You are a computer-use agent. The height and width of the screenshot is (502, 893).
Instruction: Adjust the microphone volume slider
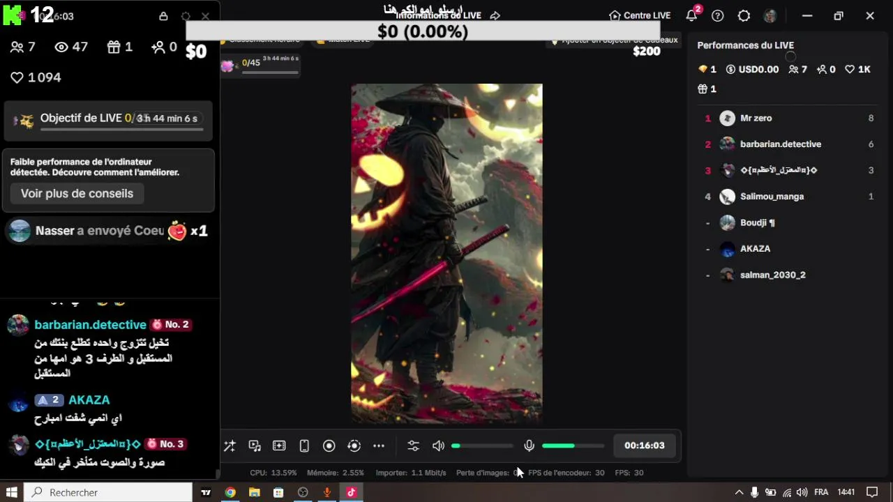point(573,446)
